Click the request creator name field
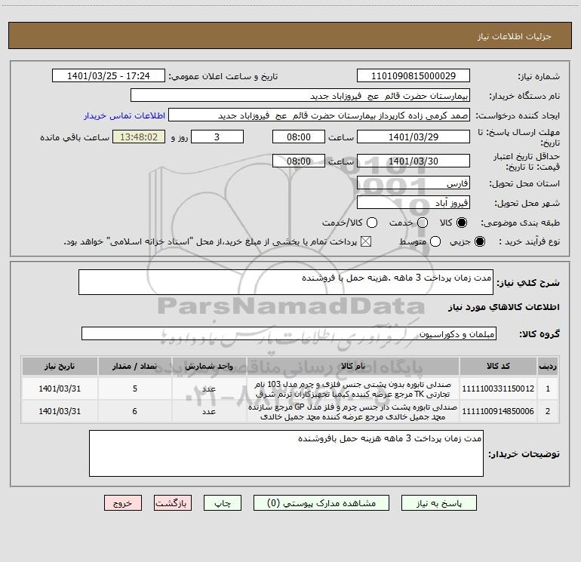Image resolution: width=581 pixels, height=562 pixels. [x=319, y=115]
